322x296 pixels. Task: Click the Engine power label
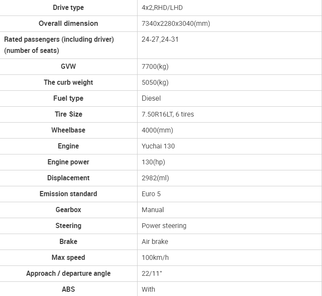pos(68,162)
